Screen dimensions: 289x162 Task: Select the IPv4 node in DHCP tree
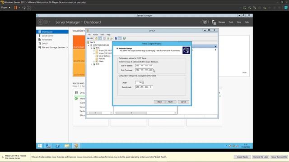pyautogui.click(x=98, y=48)
